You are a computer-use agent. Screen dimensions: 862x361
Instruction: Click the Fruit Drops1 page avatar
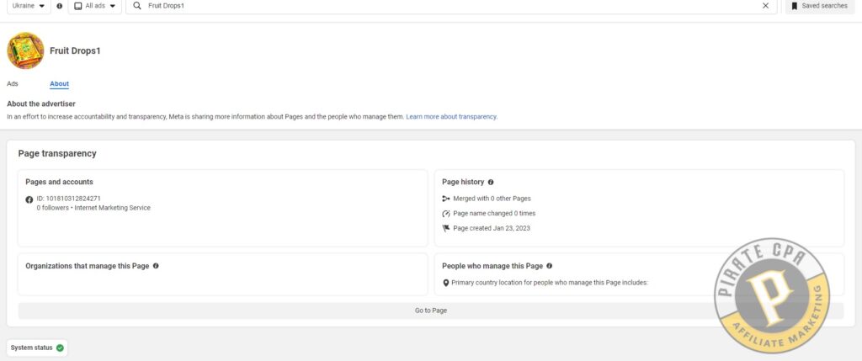(x=25, y=50)
